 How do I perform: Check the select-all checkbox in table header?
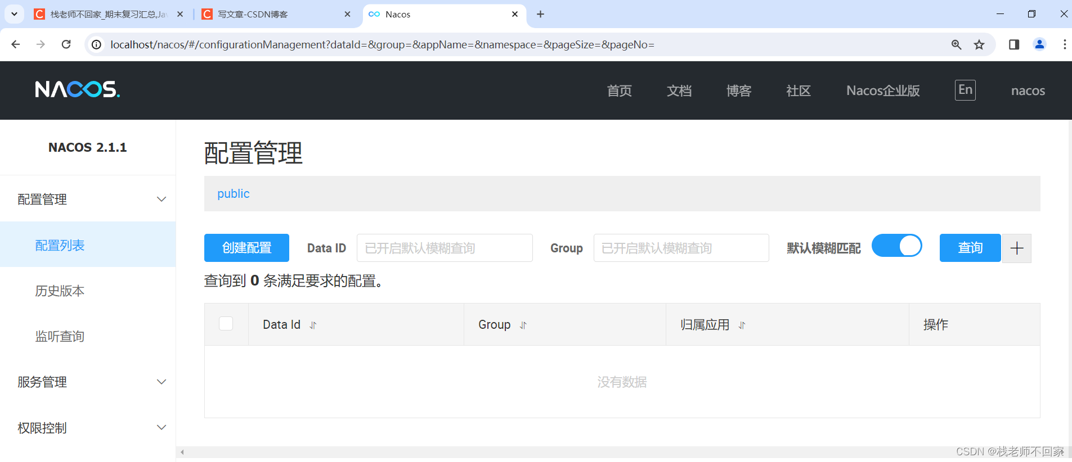tap(226, 324)
